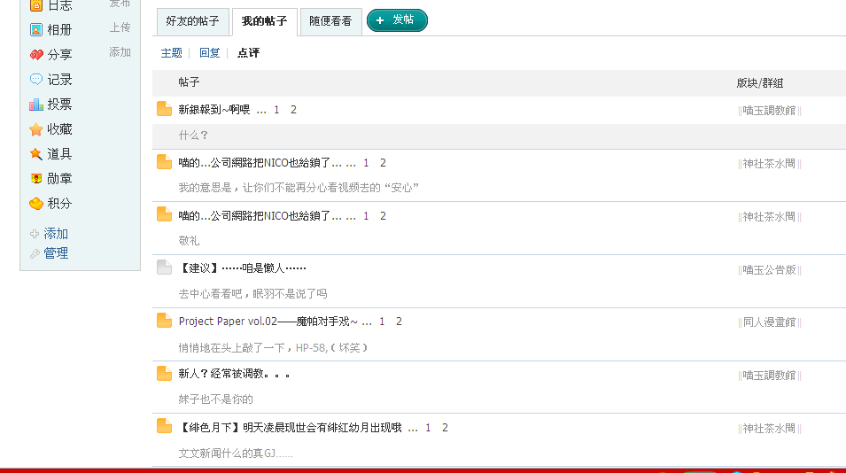
Task: Open comment 去中心看看吧，眠羽不是说了吗
Action: 252,294
